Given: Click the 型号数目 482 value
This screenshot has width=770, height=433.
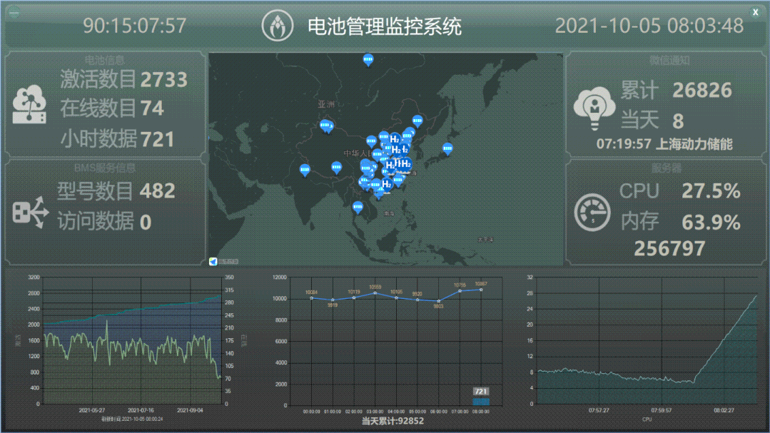Looking at the screenshot, I should 157,191.
